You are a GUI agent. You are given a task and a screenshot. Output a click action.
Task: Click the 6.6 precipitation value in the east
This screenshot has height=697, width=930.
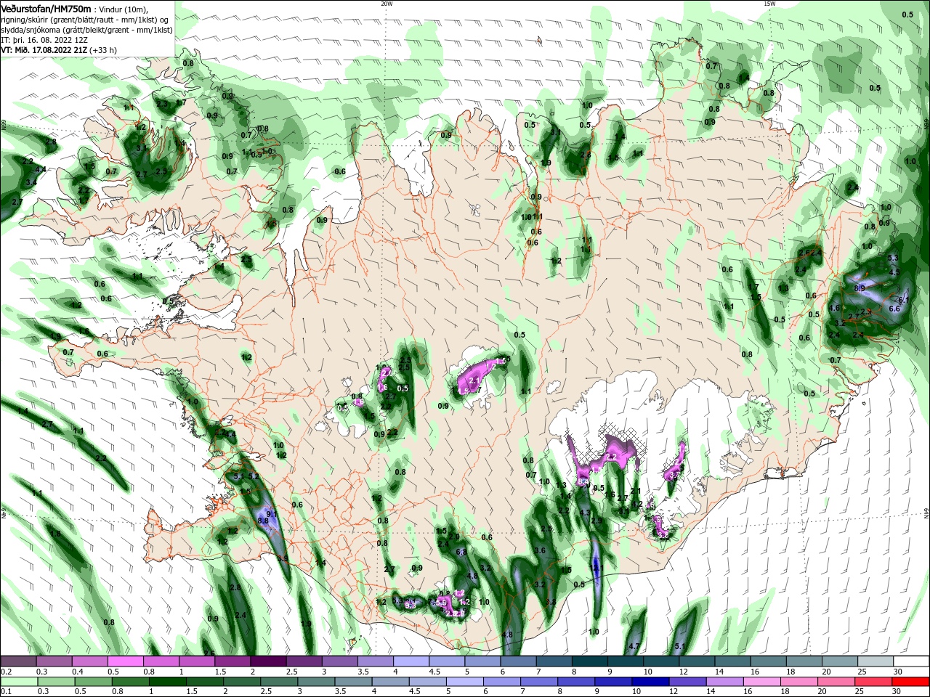click(x=894, y=309)
